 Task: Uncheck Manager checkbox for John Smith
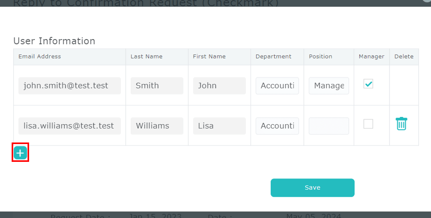368,84
